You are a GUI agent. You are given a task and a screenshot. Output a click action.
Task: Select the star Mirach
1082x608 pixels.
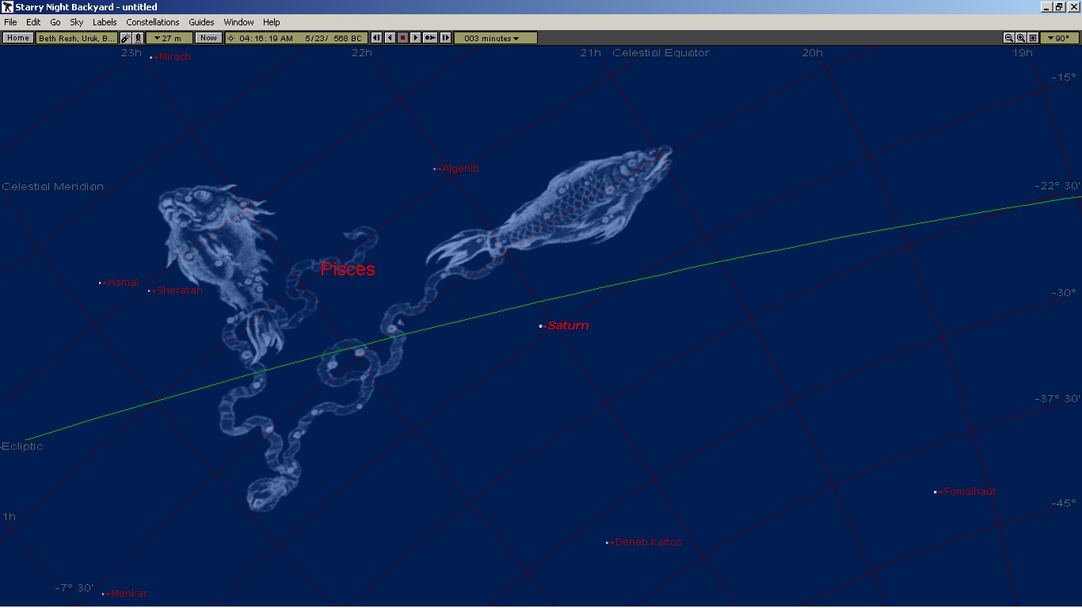[x=151, y=57]
